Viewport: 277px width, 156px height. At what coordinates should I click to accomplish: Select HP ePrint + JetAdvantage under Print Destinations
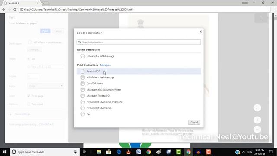click(138, 78)
